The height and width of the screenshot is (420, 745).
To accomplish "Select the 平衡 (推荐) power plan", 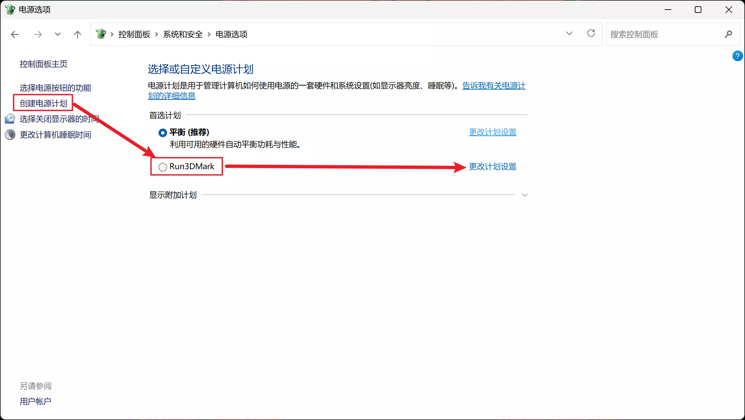I will (162, 133).
